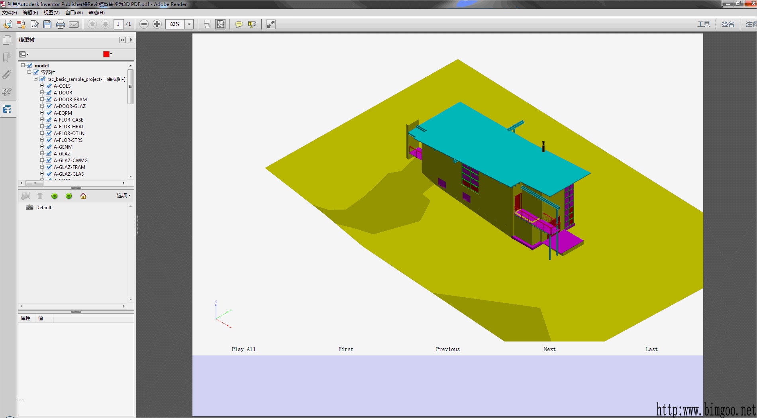Uncheck the A-COLS layer checkbox
Image resolution: width=757 pixels, height=418 pixels.
(49, 86)
